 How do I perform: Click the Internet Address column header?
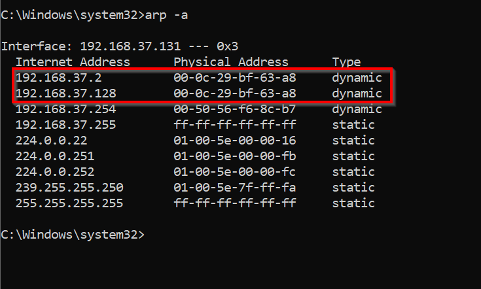[x=73, y=62]
